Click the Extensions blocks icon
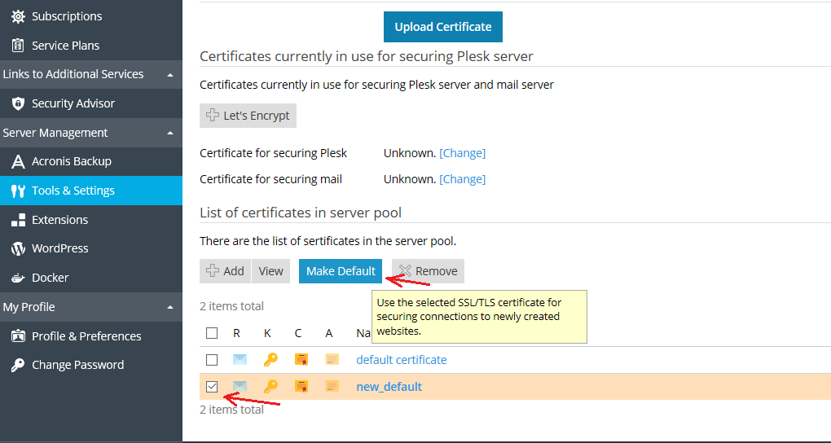Viewport: 831px width, 443px height. [x=18, y=220]
